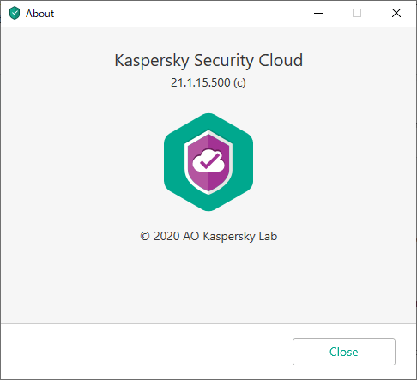Close the window with the X button

(x=396, y=13)
